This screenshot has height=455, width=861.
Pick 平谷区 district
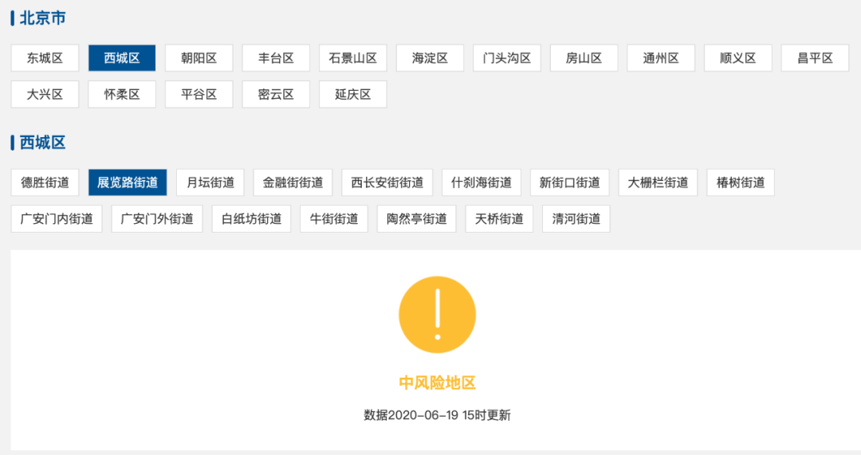pyautogui.click(x=199, y=94)
